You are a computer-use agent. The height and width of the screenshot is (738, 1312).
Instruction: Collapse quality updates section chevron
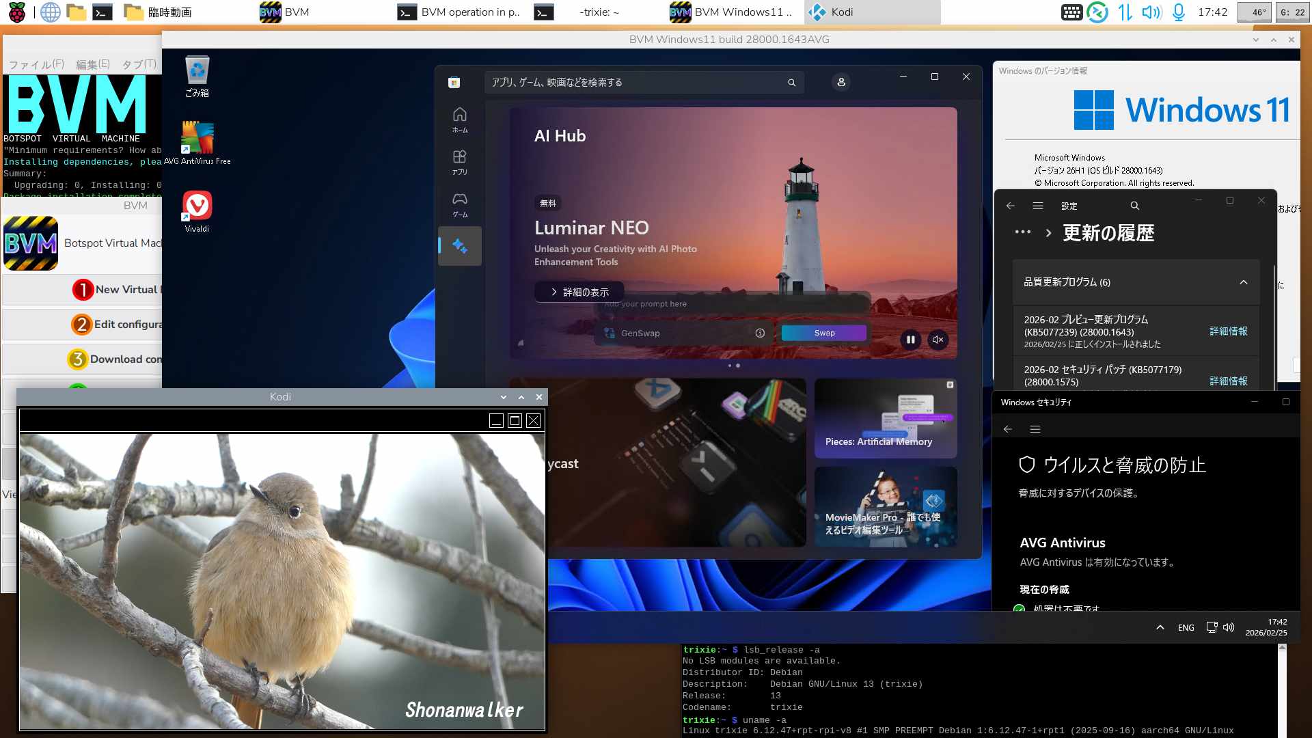click(1243, 282)
